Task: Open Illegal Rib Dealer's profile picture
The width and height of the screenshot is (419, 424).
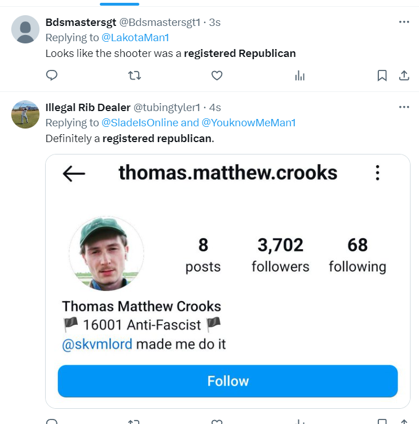Action: (x=25, y=114)
